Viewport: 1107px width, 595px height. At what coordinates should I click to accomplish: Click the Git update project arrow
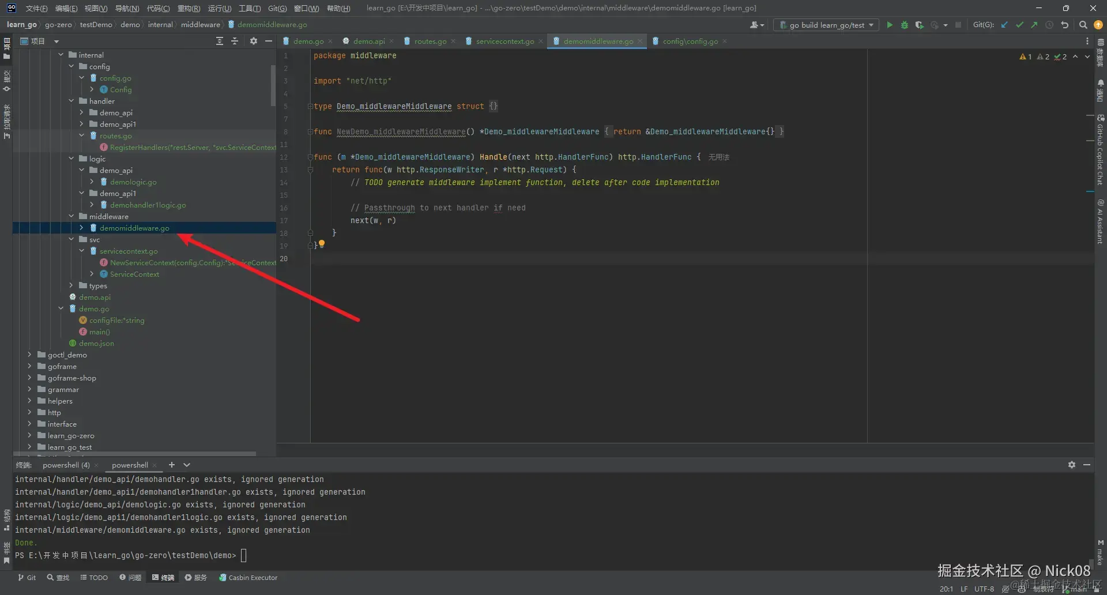coord(1004,25)
